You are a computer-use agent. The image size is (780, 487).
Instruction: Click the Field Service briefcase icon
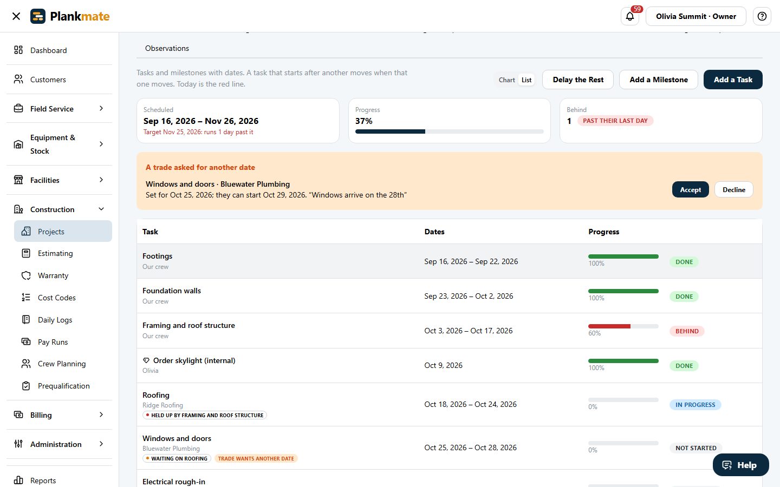(x=18, y=109)
